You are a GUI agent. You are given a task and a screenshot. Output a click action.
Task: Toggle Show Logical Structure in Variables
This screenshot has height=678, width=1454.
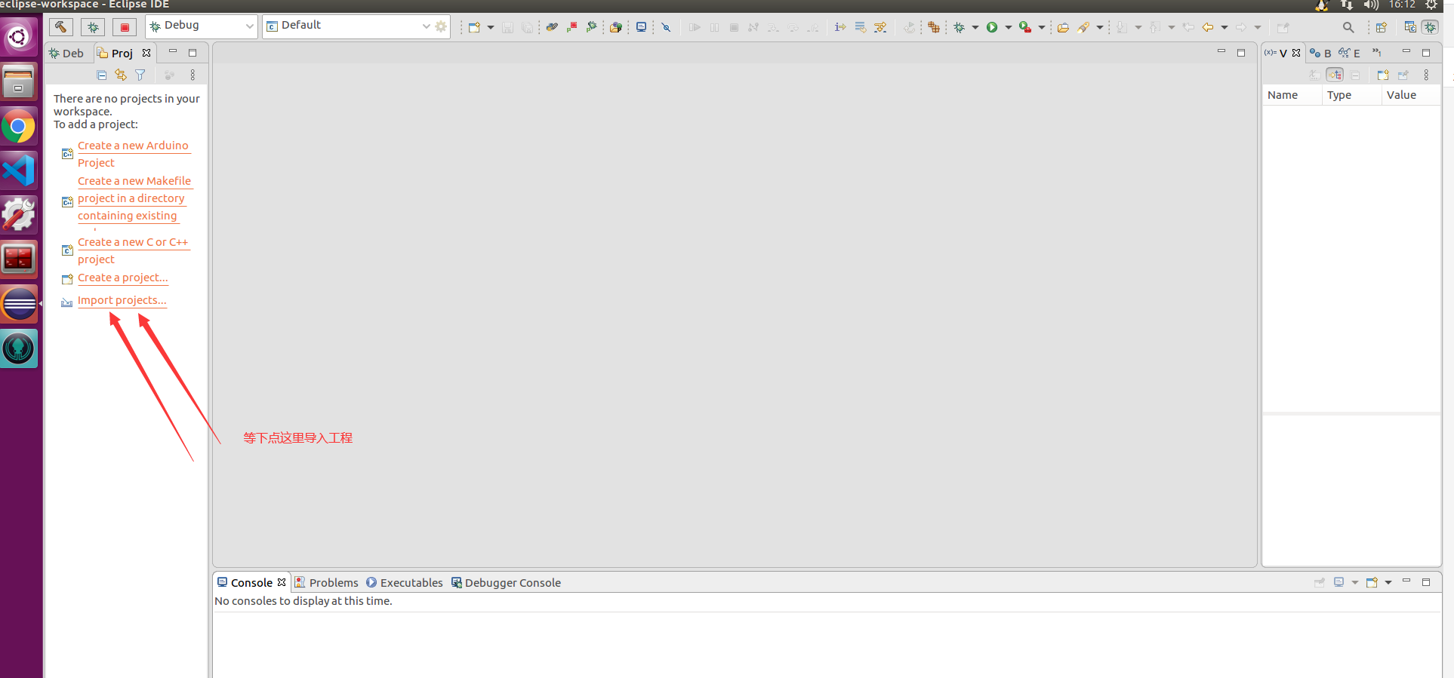tap(1335, 75)
